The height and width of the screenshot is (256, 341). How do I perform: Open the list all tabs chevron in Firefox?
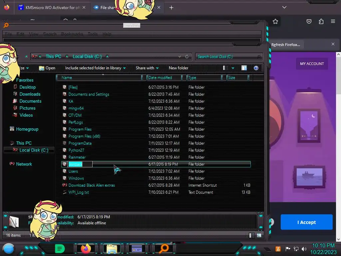[x=284, y=7]
